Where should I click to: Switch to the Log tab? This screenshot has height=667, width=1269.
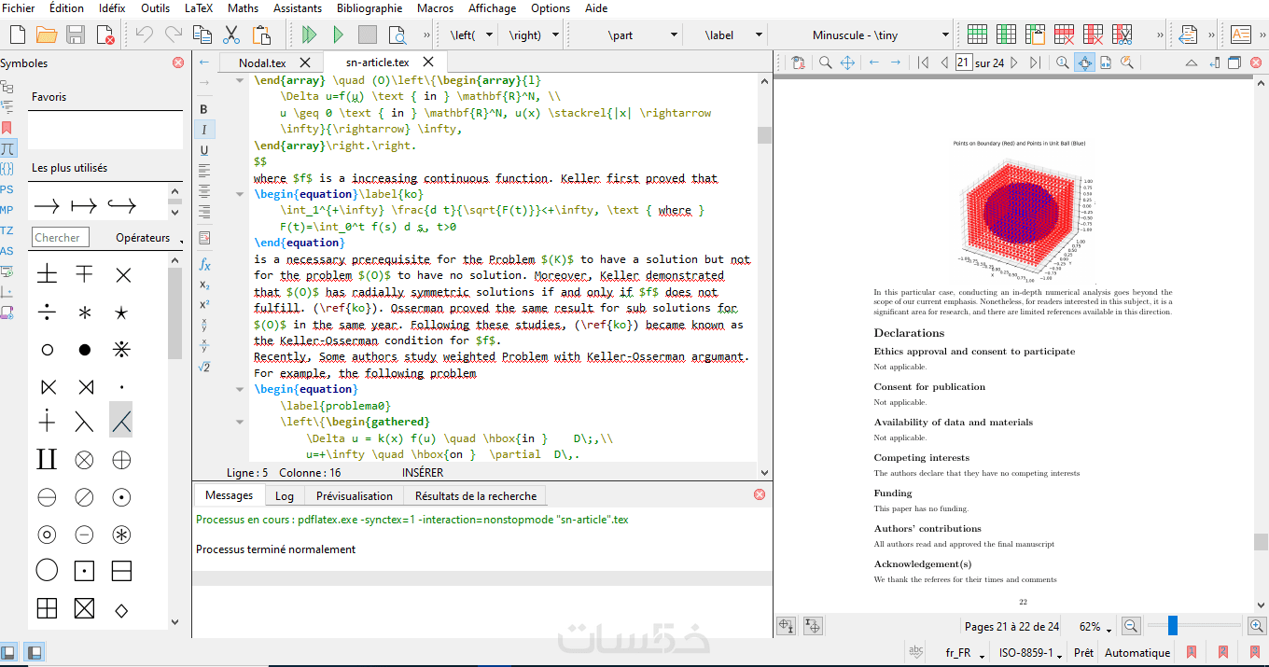[x=285, y=496]
